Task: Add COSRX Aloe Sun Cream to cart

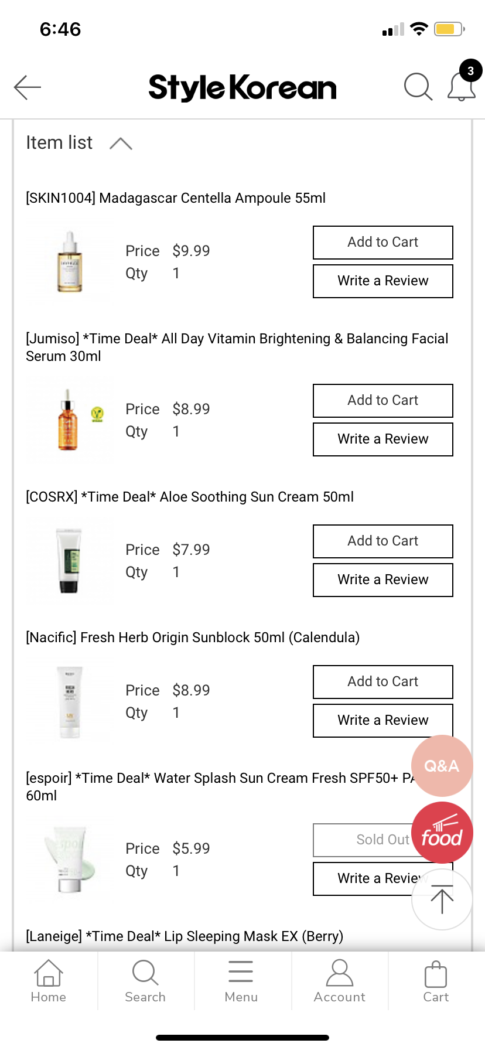Action: pos(383,541)
